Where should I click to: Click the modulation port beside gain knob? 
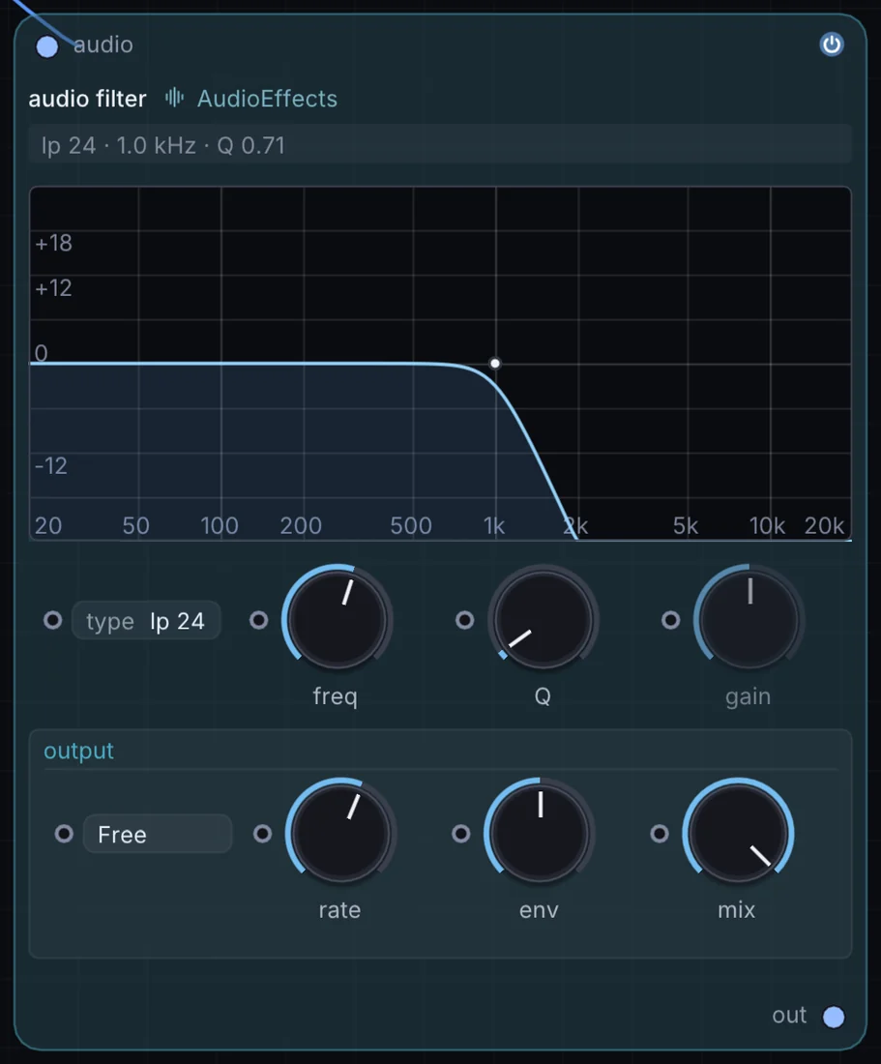click(671, 620)
